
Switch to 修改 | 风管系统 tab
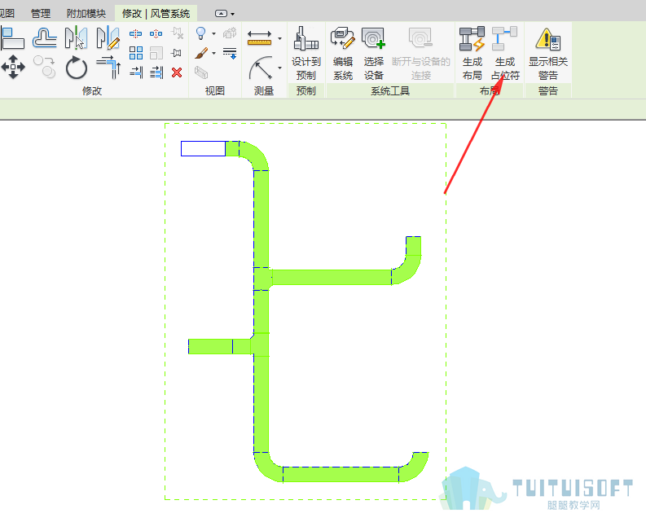(x=156, y=14)
